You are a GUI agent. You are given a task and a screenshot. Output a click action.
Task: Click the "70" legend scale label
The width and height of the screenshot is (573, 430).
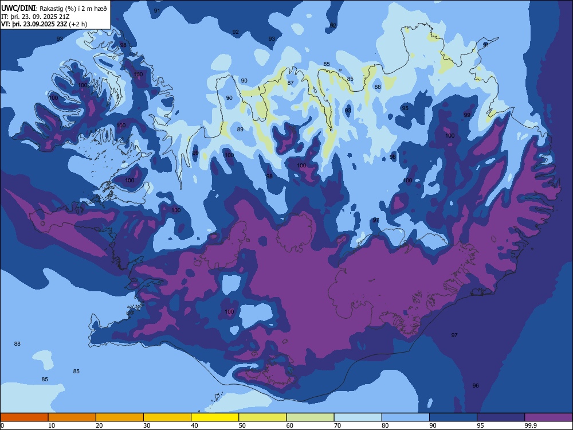tap(337, 425)
